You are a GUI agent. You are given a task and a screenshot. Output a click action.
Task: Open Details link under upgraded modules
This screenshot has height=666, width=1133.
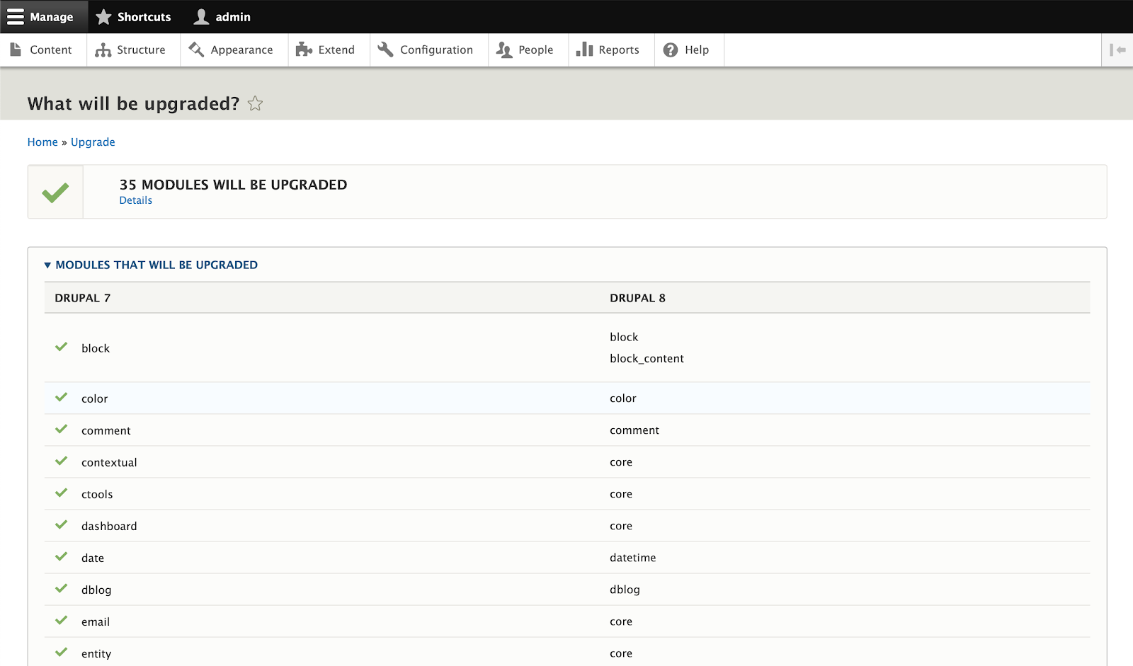135,200
